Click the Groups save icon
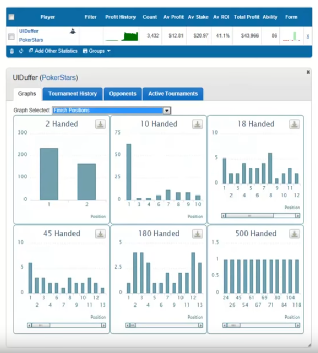318x353 pixels. pos(85,51)
